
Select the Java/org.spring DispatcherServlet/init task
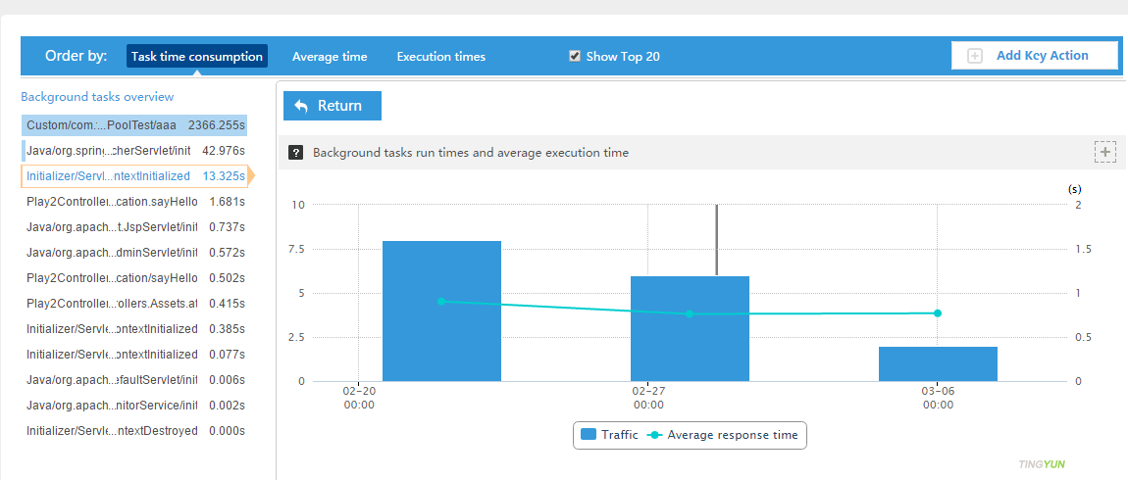[x=134, y=151]
